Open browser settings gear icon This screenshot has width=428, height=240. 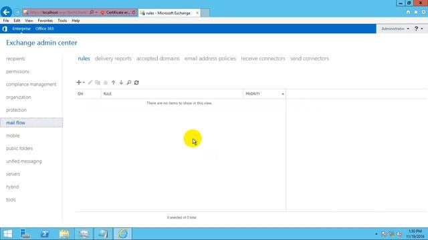tap(423, 12)
